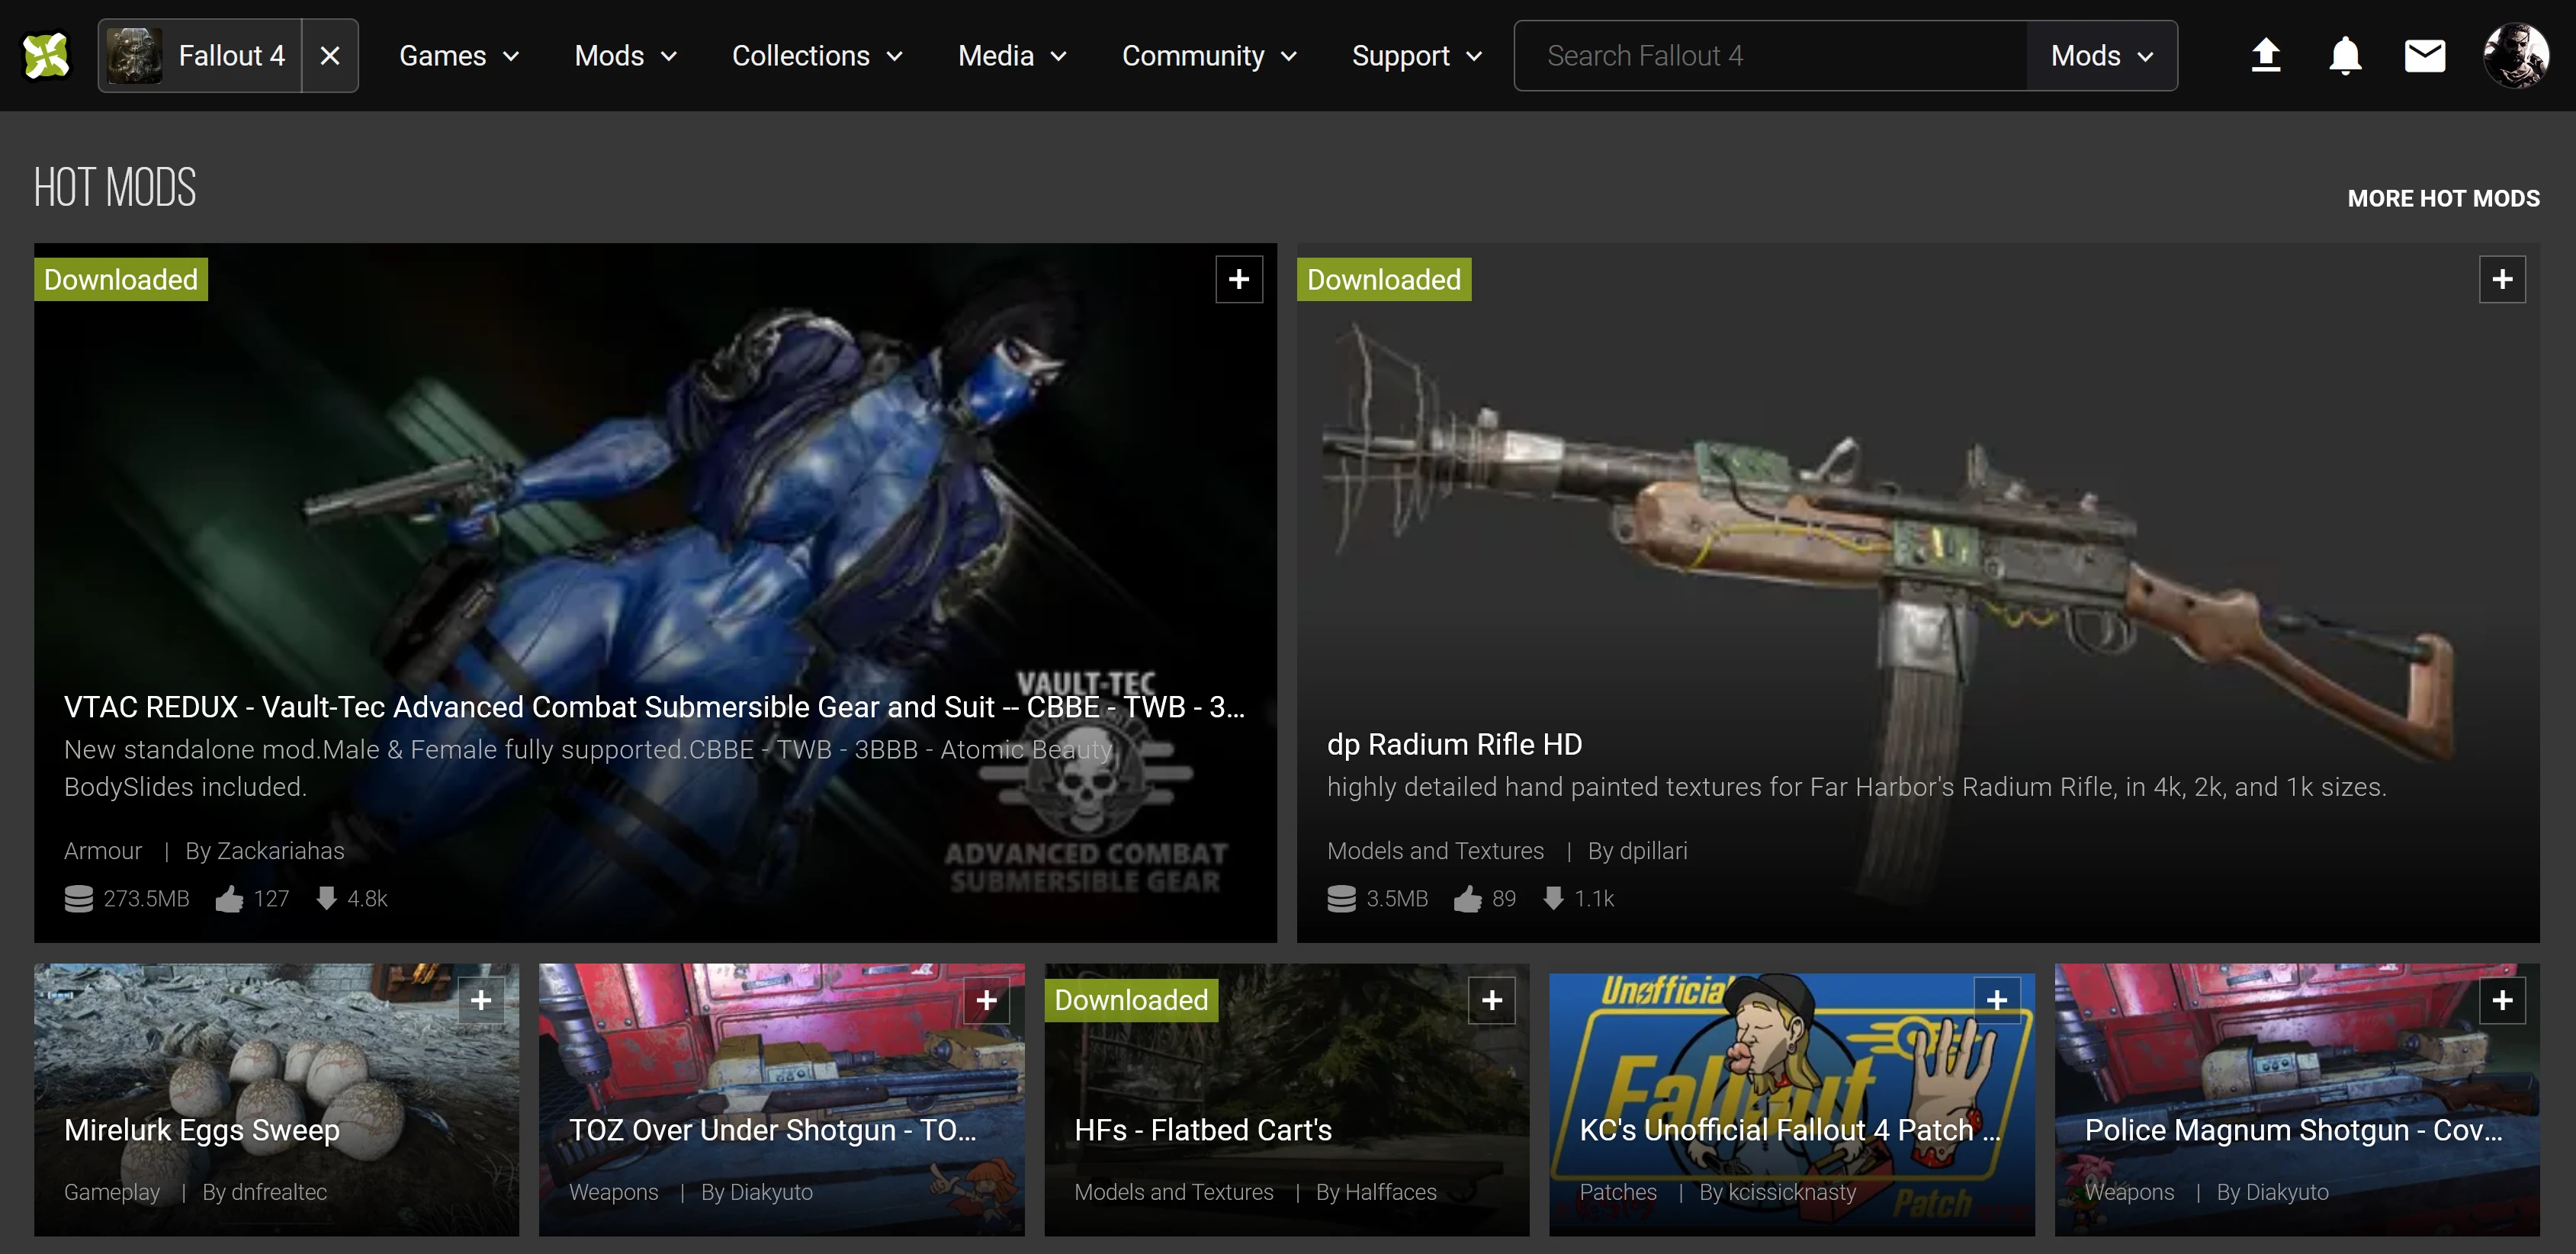Image resolution: width=2576 pixels, height=1254 pixels.
Task: Open the dp Radium Rifle HD title
Action: pos(1454,745)
